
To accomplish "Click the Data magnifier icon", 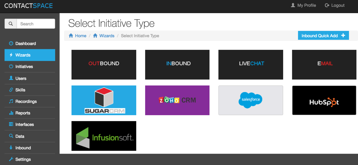I will [11, 136].
